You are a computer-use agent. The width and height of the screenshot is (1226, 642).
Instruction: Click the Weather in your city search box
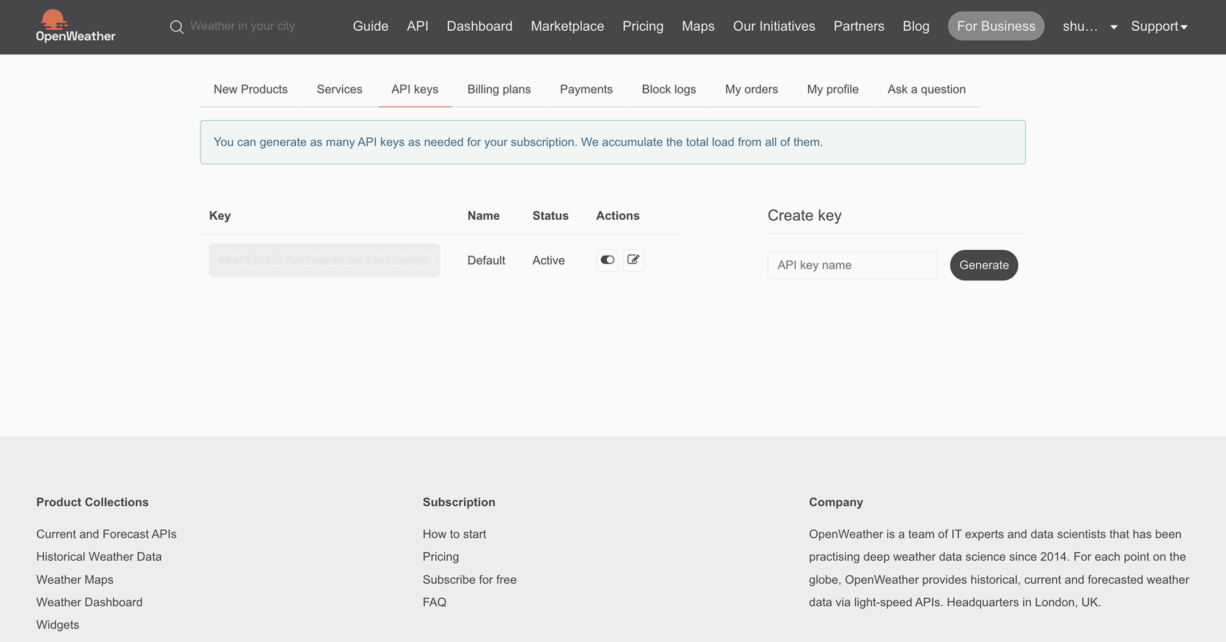pyautogui.click(x=242, y=26)
